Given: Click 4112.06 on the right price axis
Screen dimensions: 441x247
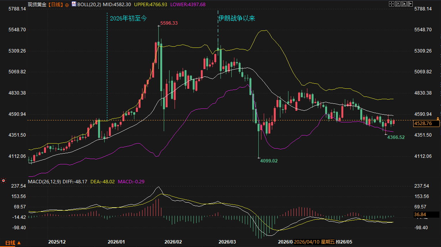Looking at the screenshot, I should (x=423, y=156).
